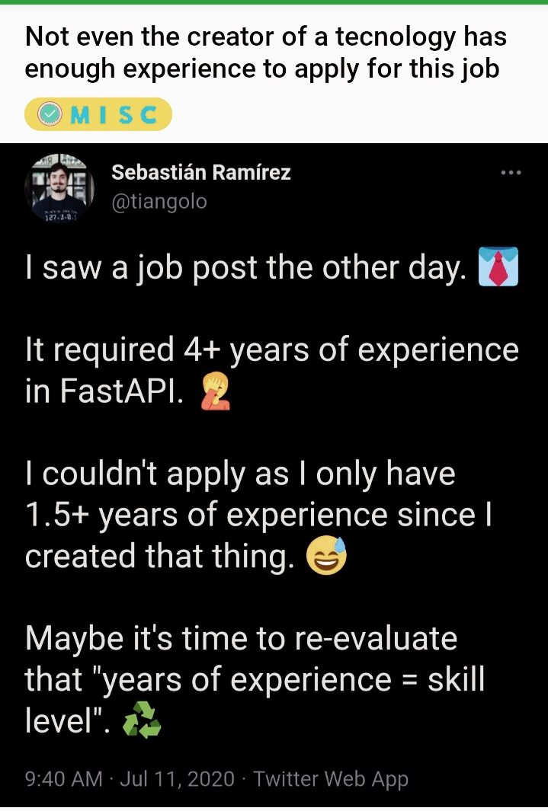This screenshot has height=811, width=548.
Task: Open the Sebastián Ramírez display name link
Action: tap(201, 173)
